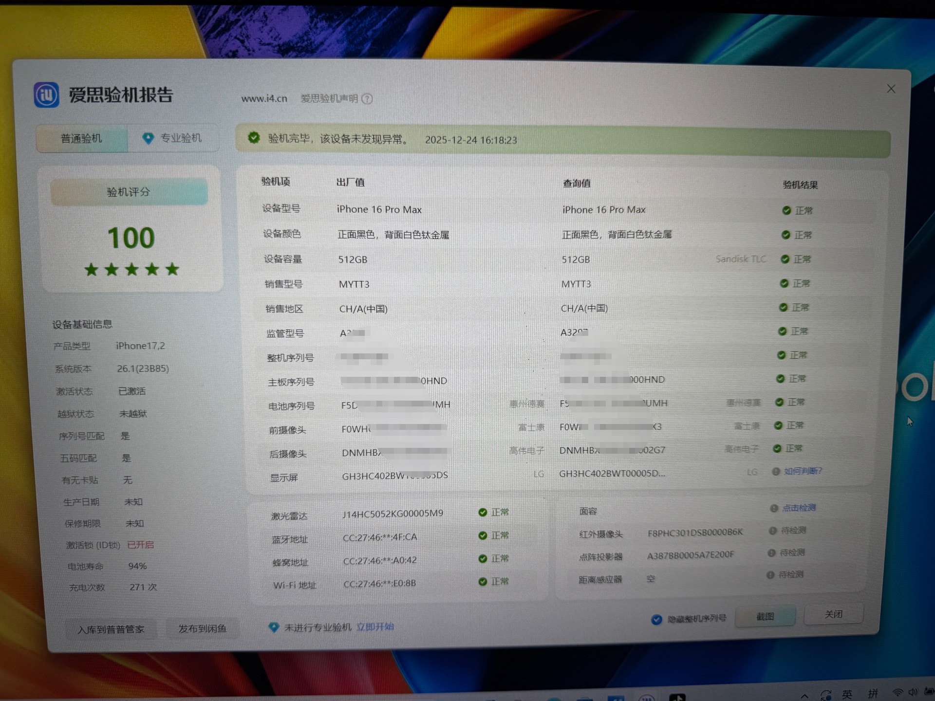Click the 点击检测 face ID link
The image size is (935, 701).
tap(799, 508)
